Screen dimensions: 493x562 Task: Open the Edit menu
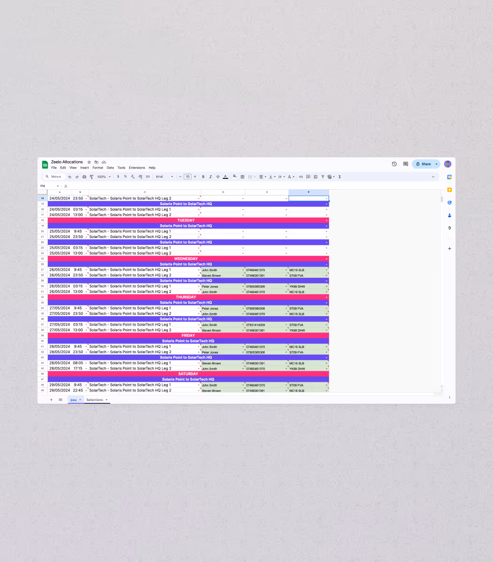coord(63,168)
